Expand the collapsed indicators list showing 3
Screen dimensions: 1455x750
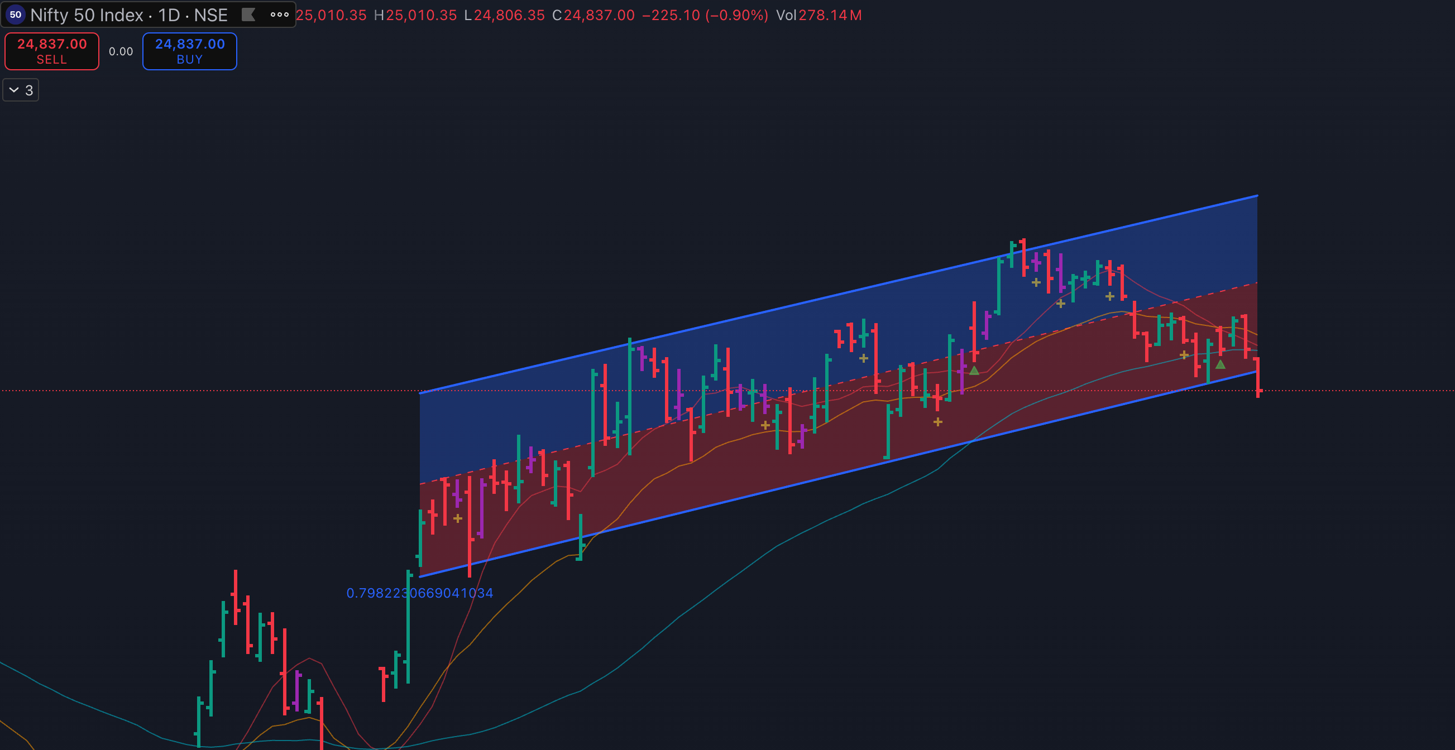[x=21, y=90]
